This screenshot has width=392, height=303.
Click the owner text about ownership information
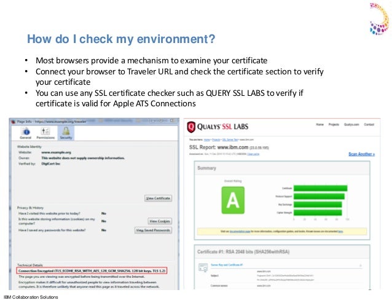point(83,158)
